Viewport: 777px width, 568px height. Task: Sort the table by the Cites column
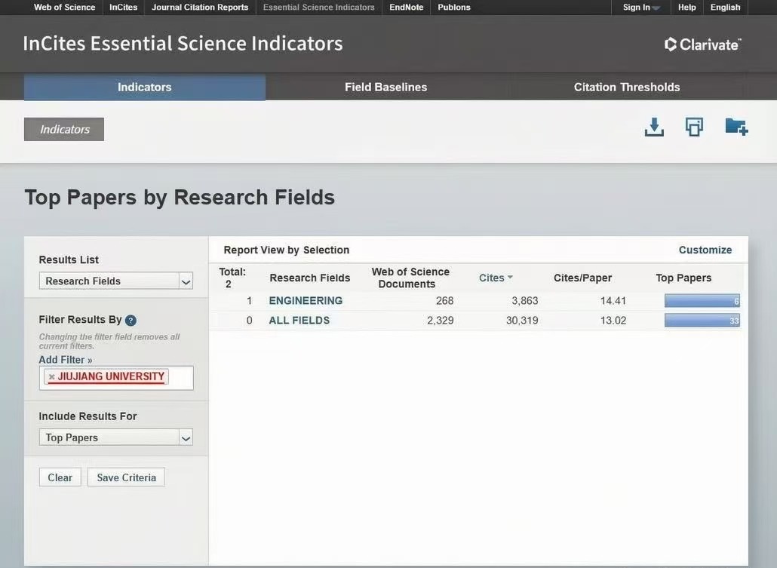click(x=496, y=278)
